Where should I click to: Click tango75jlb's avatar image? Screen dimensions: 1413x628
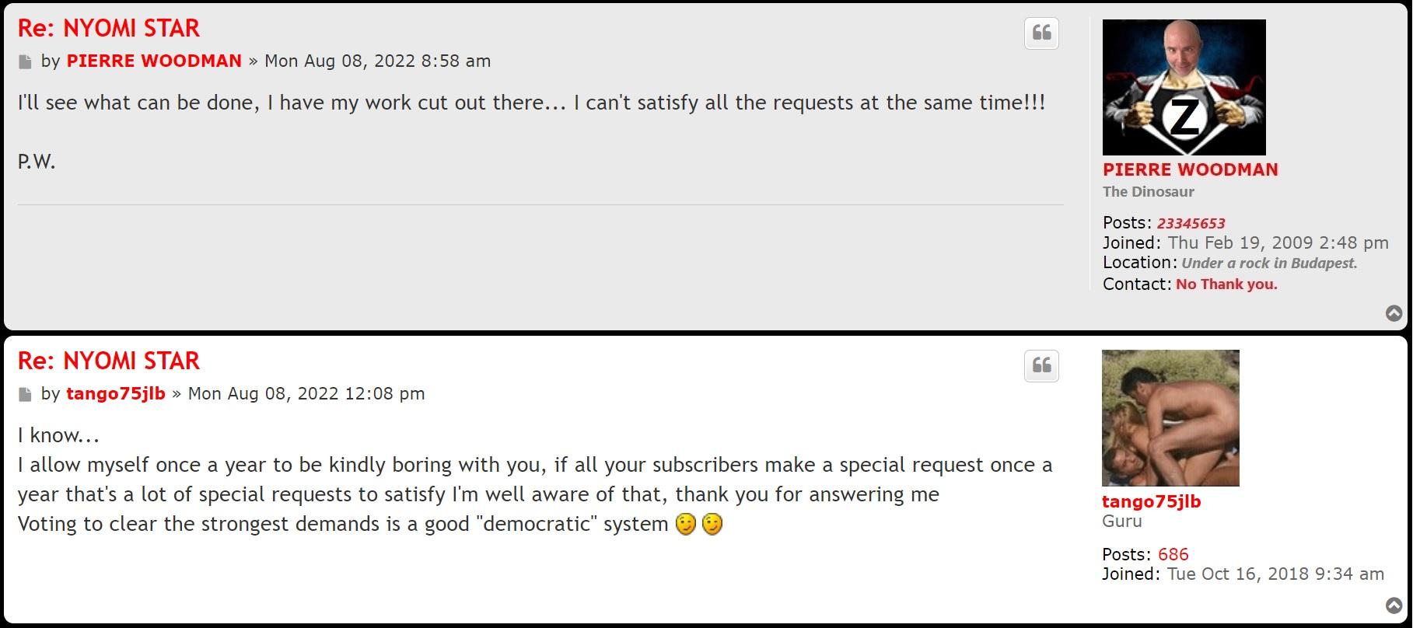coord(1170,418)
